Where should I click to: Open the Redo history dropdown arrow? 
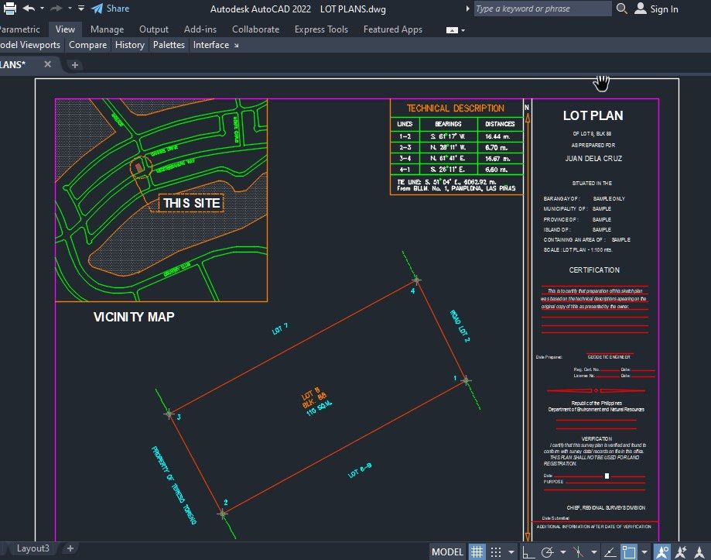[x=70, y=9]
